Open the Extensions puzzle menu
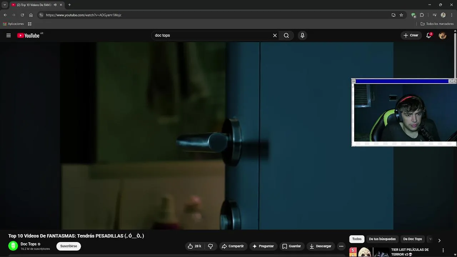This screenshot has height=257, width=457. click(422, 15)
